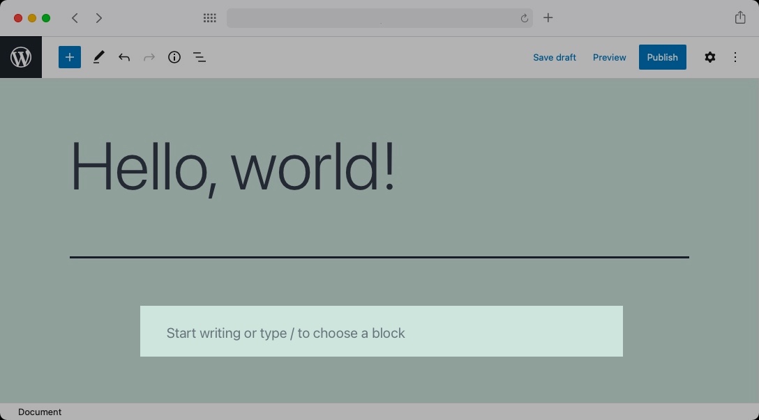Click the WordPress logo
The width and height of the screenshot is (759, 420).
tap(21, 57)
